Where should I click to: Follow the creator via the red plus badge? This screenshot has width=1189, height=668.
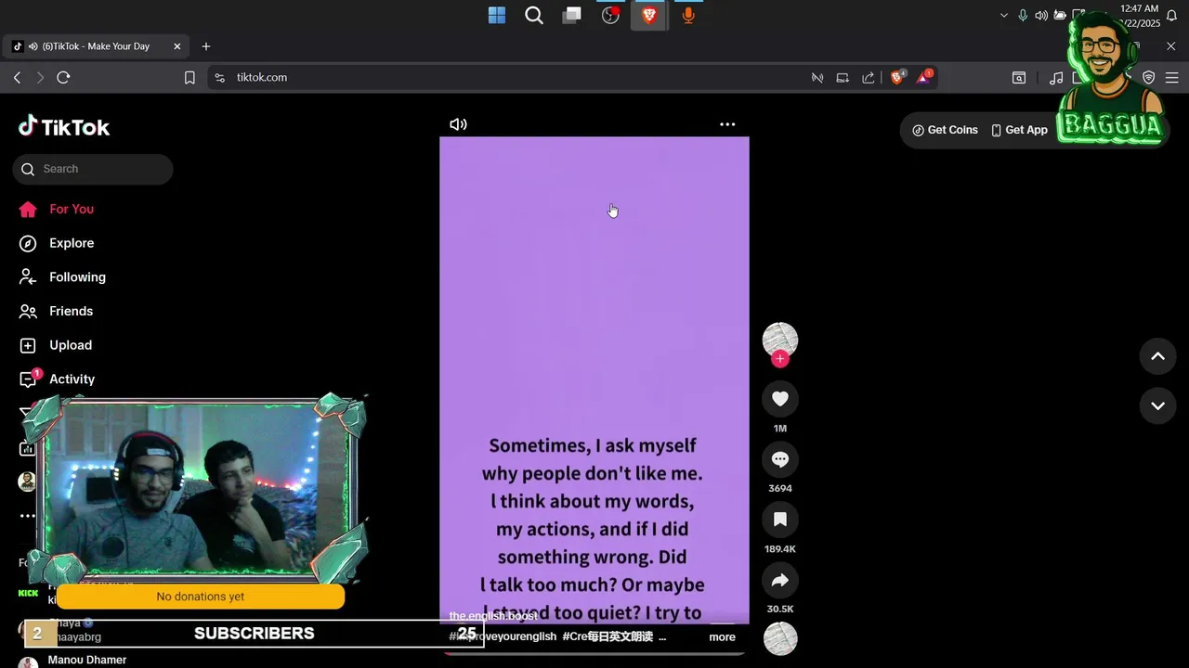tap(780, 359)
